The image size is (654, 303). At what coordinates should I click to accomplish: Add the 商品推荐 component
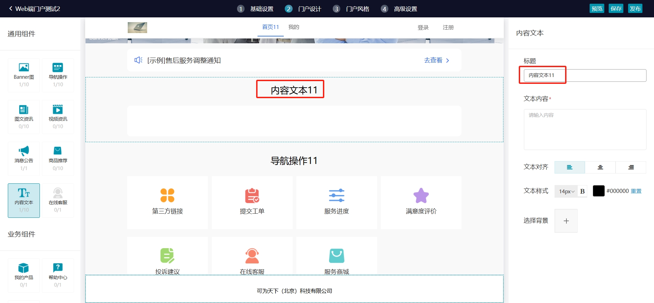(x=58, y=159)
